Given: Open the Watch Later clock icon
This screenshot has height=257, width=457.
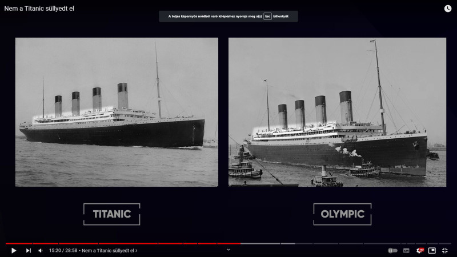Looking at the screenshot, I should point(448,9).
